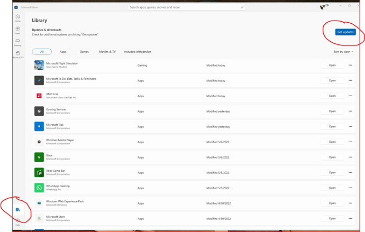Open more options for Microsoft To Do
Viewport: 365px width, 232px height.
pos(350,81)
